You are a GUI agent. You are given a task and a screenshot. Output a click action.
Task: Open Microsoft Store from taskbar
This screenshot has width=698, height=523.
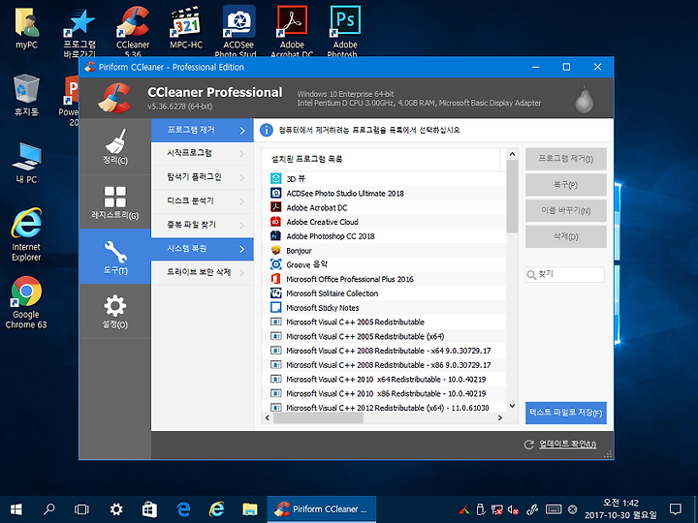(149, 509)
